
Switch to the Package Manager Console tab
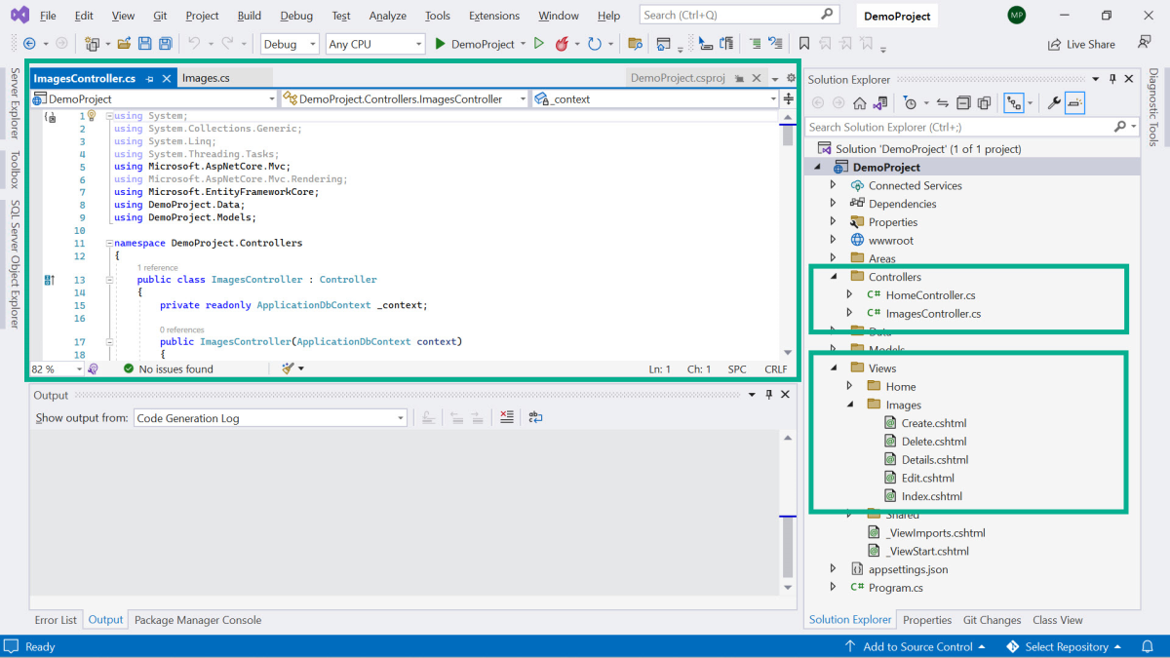(x=198, y=620)
